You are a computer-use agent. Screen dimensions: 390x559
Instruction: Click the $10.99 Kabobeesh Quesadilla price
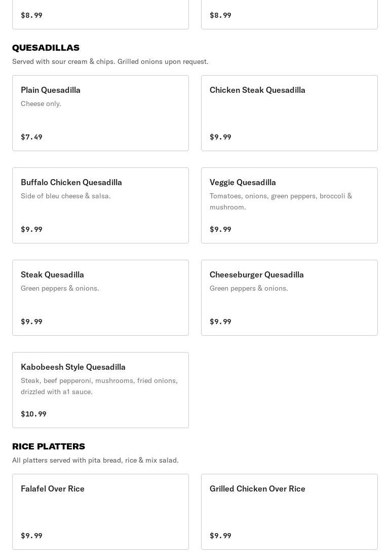pos(33,414)
